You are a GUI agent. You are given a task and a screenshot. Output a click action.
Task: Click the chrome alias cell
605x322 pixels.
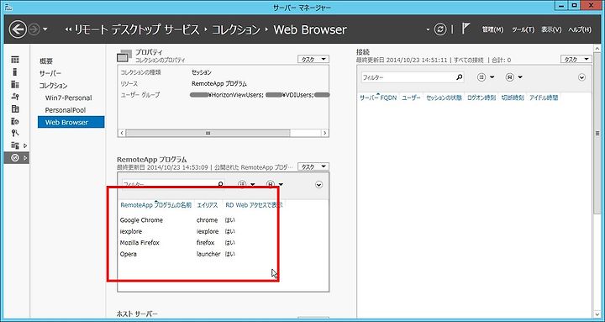[x=207, y=220]
